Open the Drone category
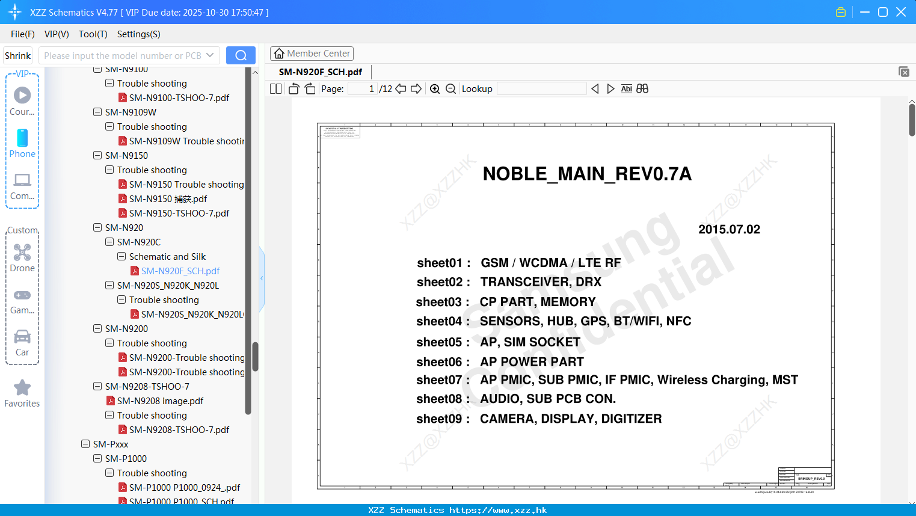 tap(22, 258)
